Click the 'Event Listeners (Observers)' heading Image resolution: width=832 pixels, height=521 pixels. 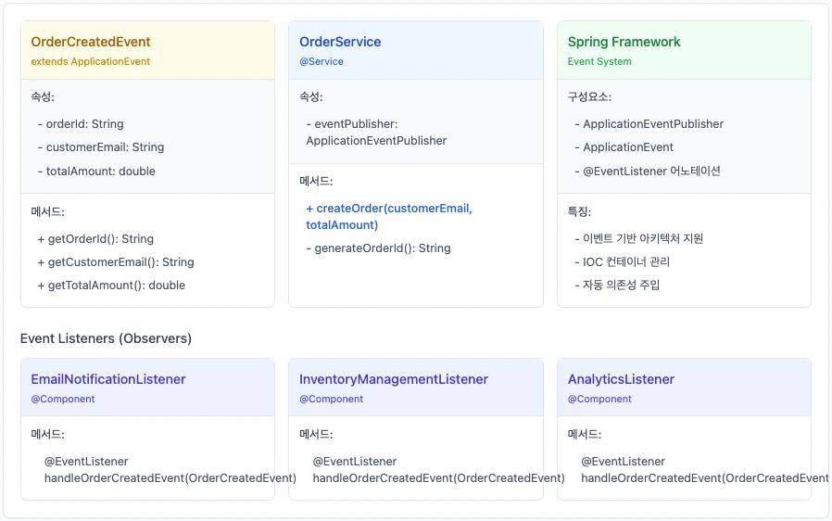[107, 339]
